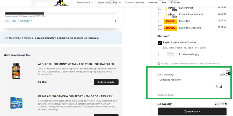
Task: Click the Koszt dostawy label
Action: click(165, 75)
